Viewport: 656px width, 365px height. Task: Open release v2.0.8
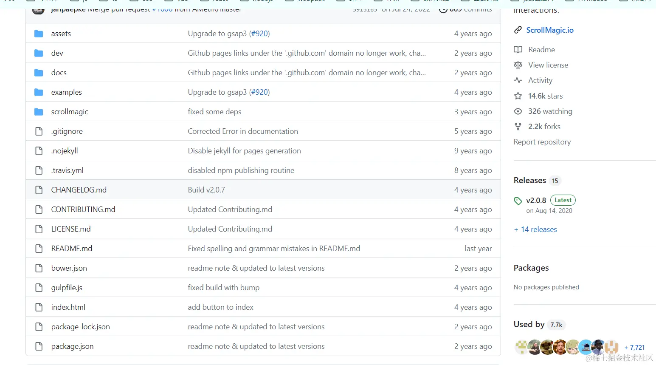point(536,201)
